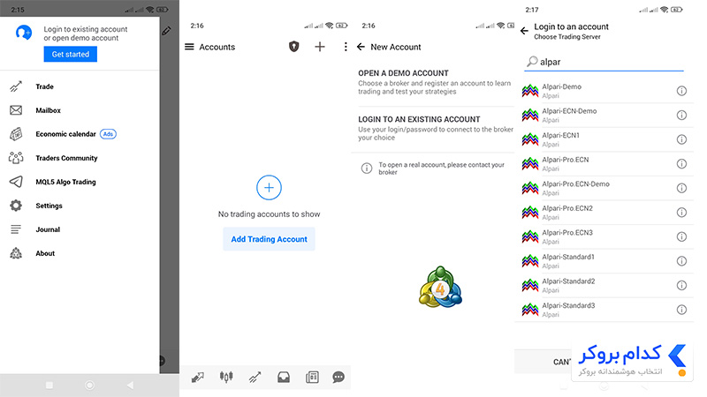Select Alpari-Demo server
This screenshot has height=397, width=707.
click(x=604, y=91)
